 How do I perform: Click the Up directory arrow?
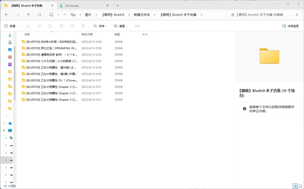[x=28, y=14]
